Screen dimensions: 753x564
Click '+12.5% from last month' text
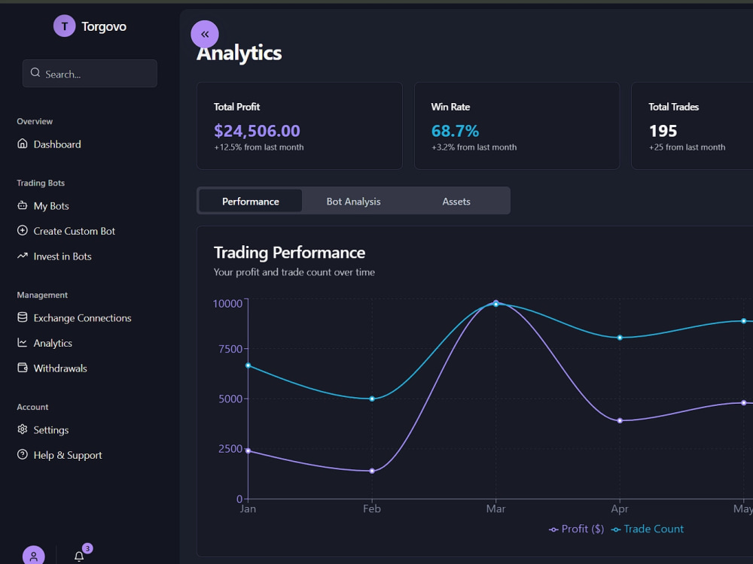pyautogui.click(x=259, y=147)
